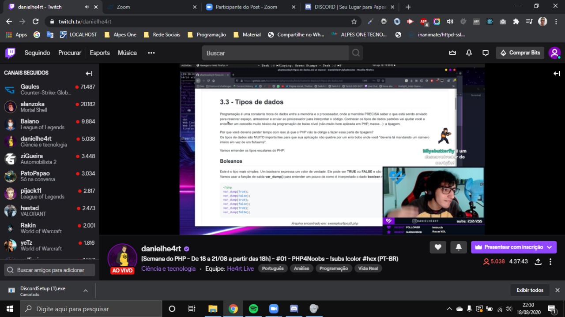Open Discord from the taskbar
Image resolution: width=565 pixels, height=317 pixels.
click(x=294, y=309)
